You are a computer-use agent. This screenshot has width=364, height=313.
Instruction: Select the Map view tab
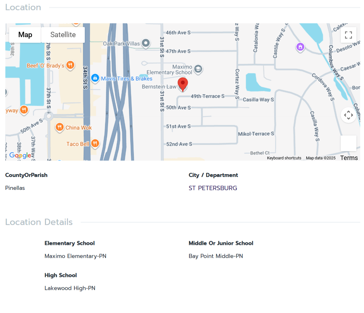[25, 35]
